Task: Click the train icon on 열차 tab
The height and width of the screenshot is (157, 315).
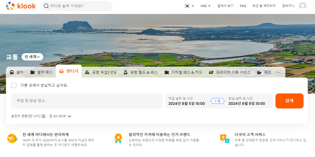Action: coord(12,72)
